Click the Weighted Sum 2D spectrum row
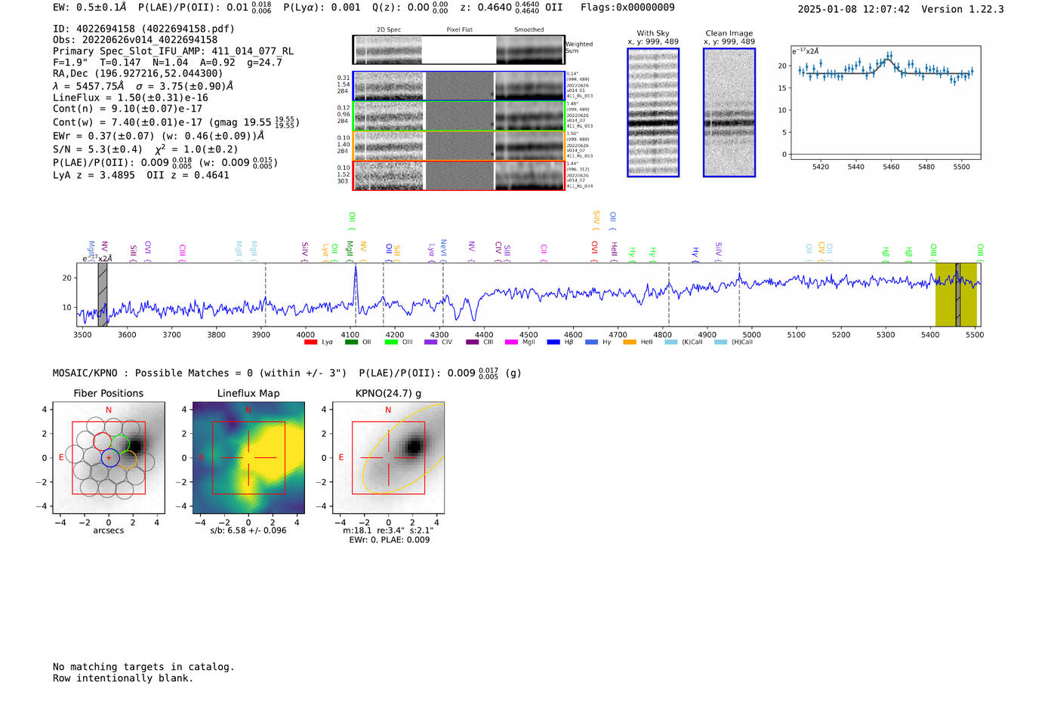Screen dimensions: 1057x719 tap(459, 50)
